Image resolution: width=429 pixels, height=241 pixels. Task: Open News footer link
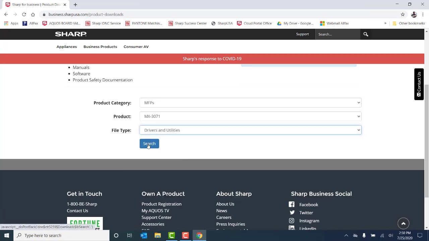[222, 211]
